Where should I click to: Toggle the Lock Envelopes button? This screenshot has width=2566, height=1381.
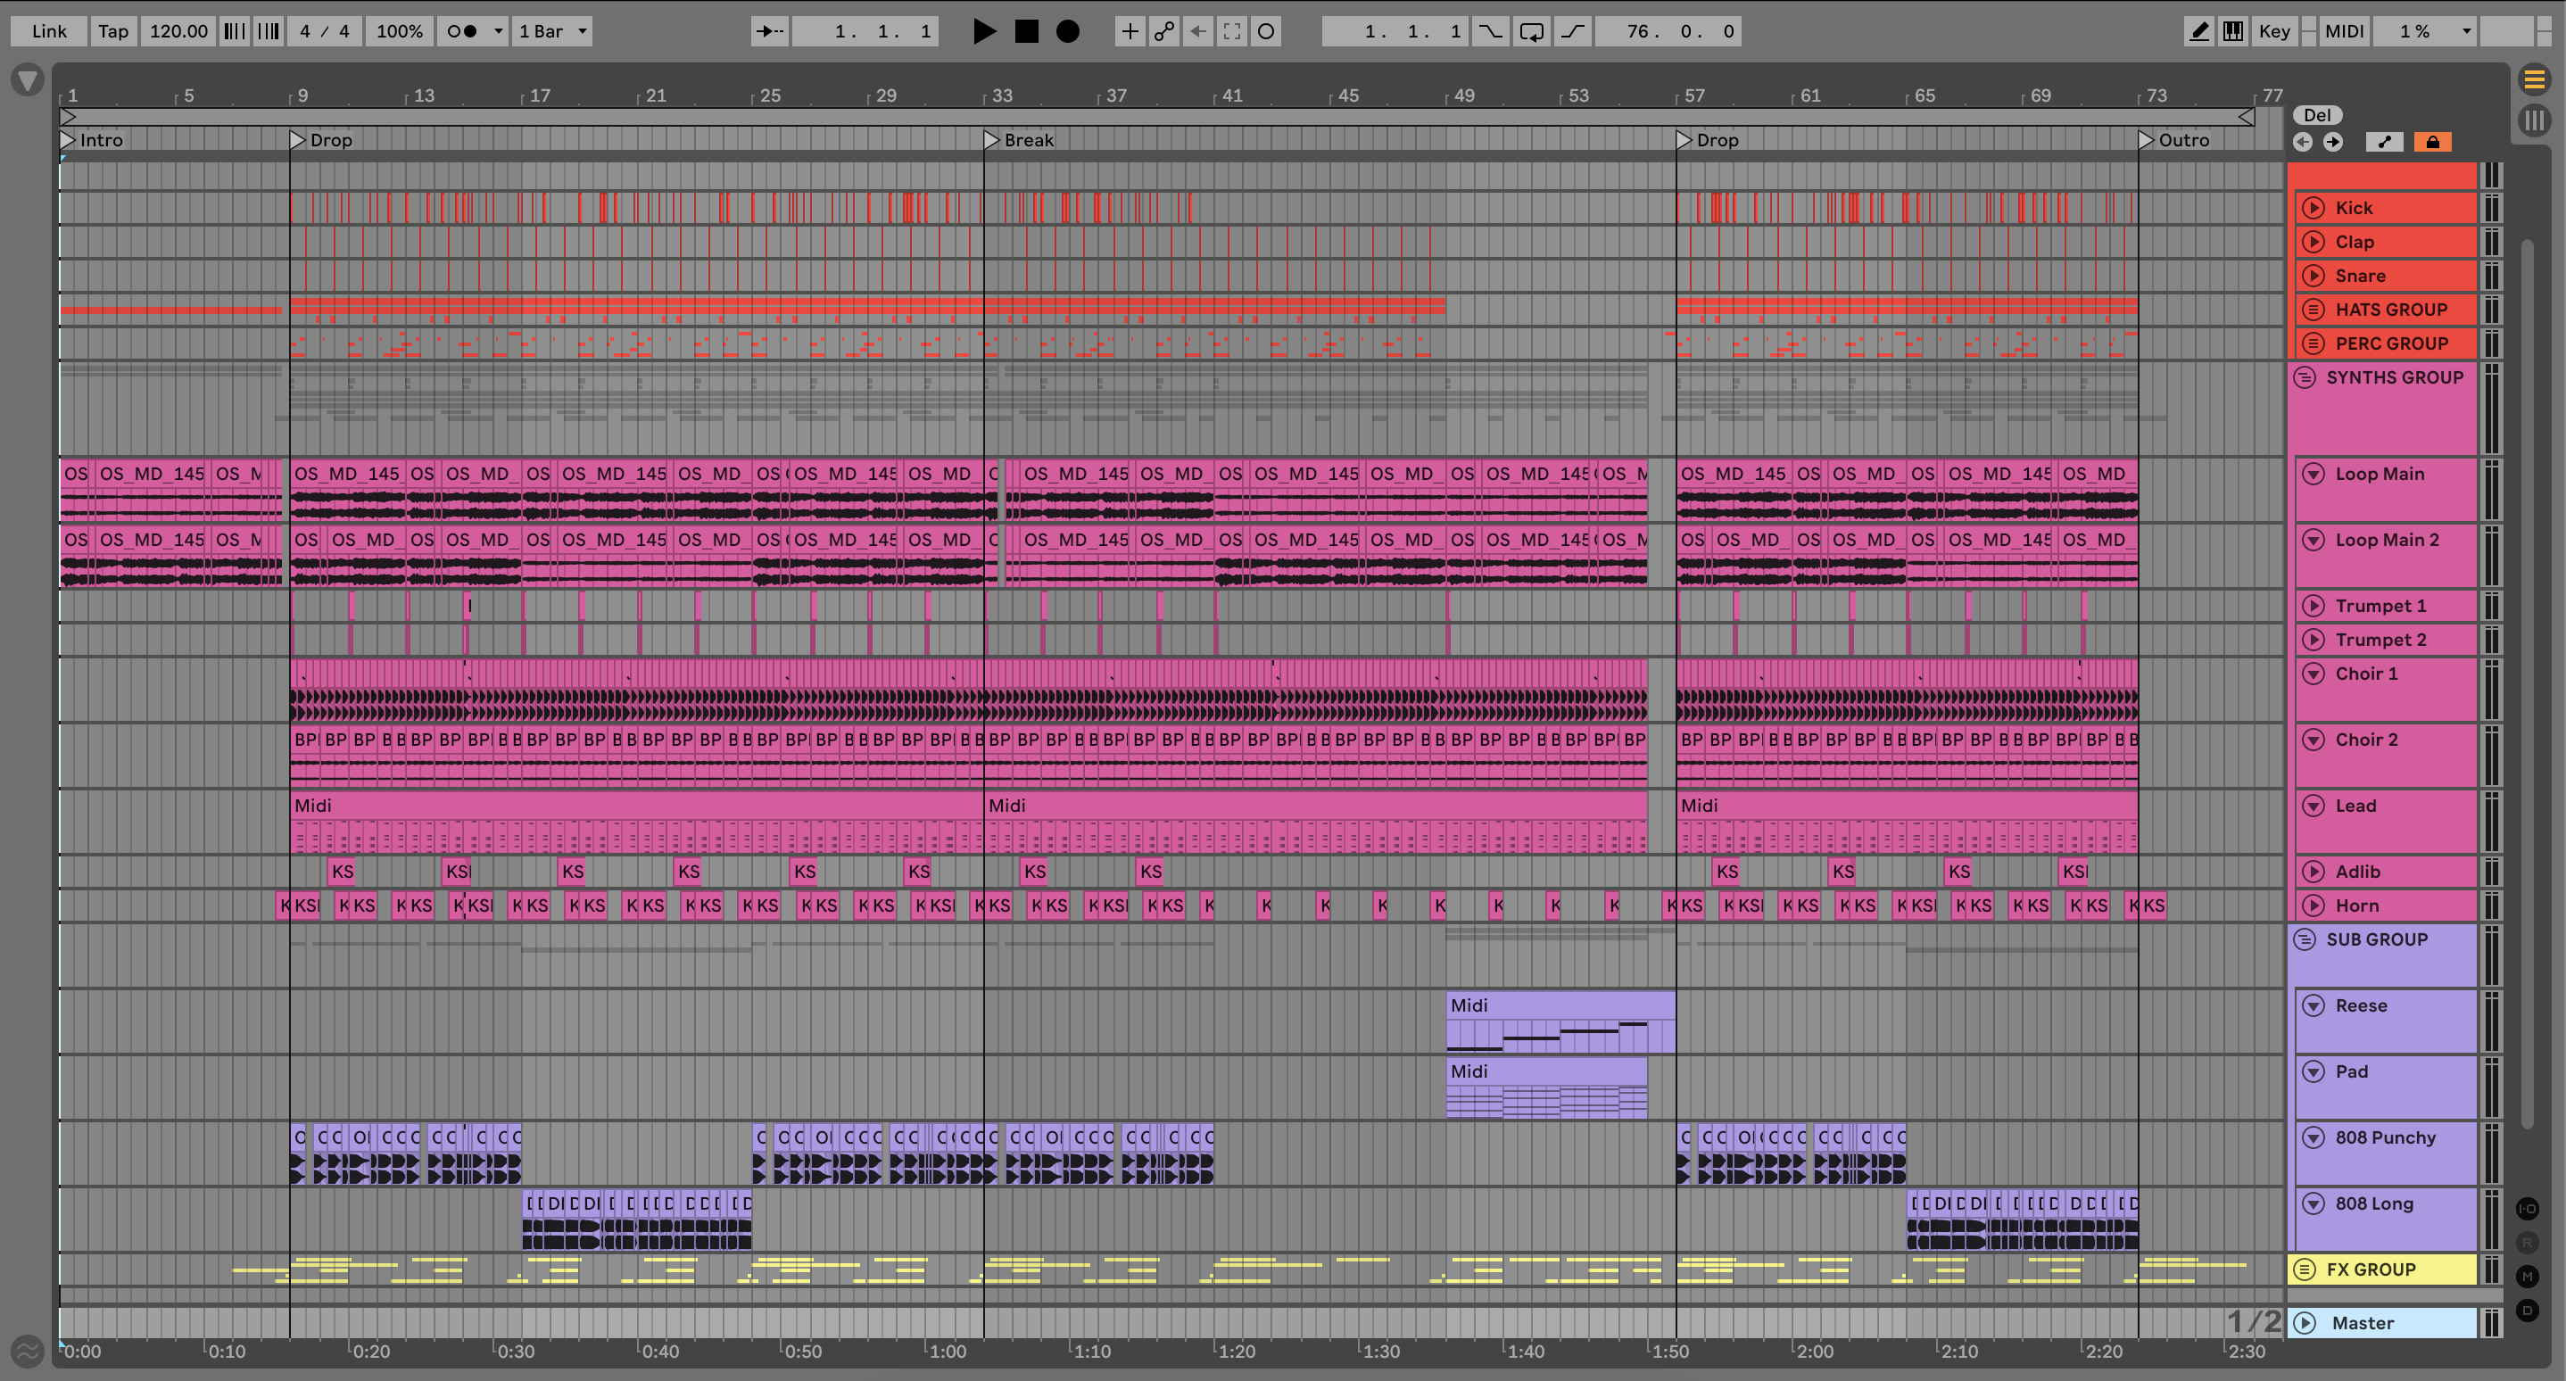pyautogui.click(x=2431, y=141)
